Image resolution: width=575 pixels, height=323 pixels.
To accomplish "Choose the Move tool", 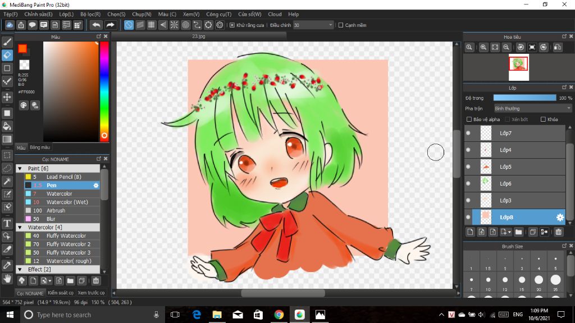I will pos(7,97).
